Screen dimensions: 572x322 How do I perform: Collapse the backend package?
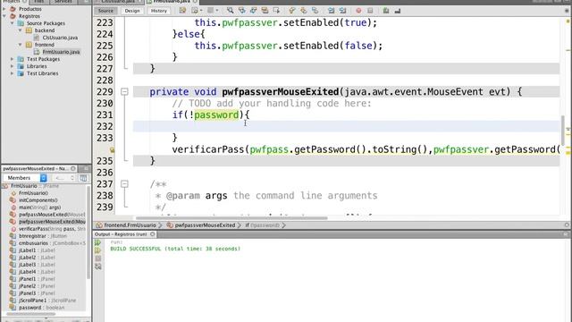tap(20, 30)
